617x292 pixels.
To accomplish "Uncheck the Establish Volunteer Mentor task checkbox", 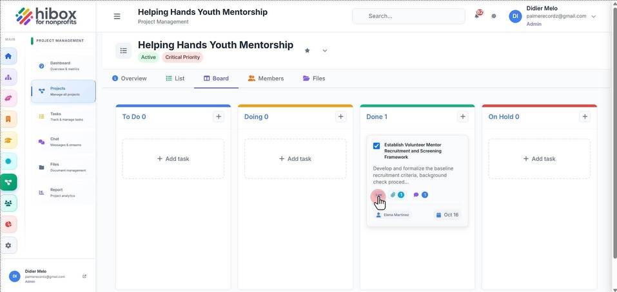I will tap(377, 145).
